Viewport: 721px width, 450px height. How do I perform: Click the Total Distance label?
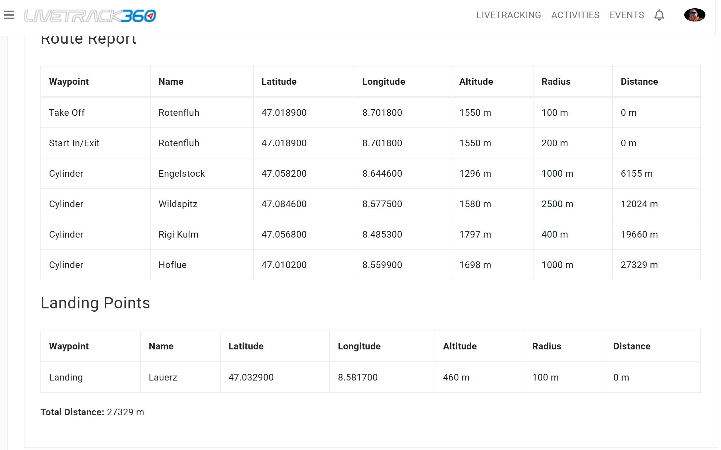pyautogui.click(x=72, y=412)
